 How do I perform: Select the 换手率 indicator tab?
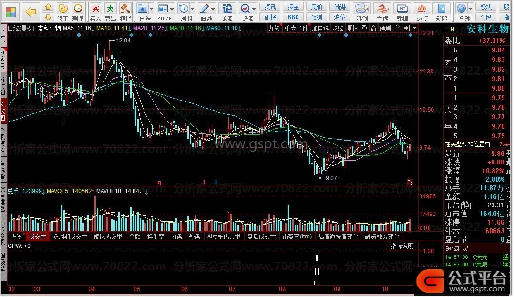[x=156, y=236]
